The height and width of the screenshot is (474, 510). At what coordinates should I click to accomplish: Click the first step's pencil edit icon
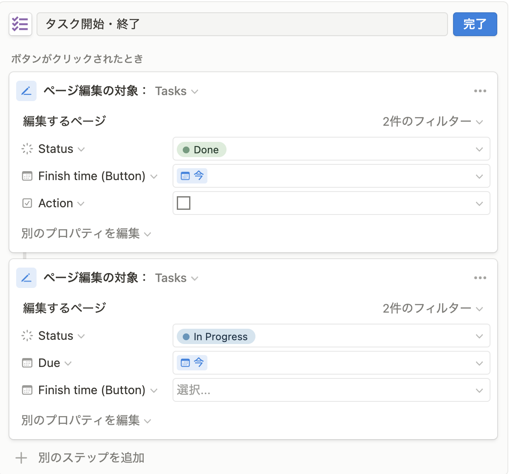(x=26, y=91)
